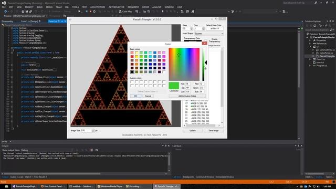
Task: Click the Save Image button
Action: click(214, 131)
